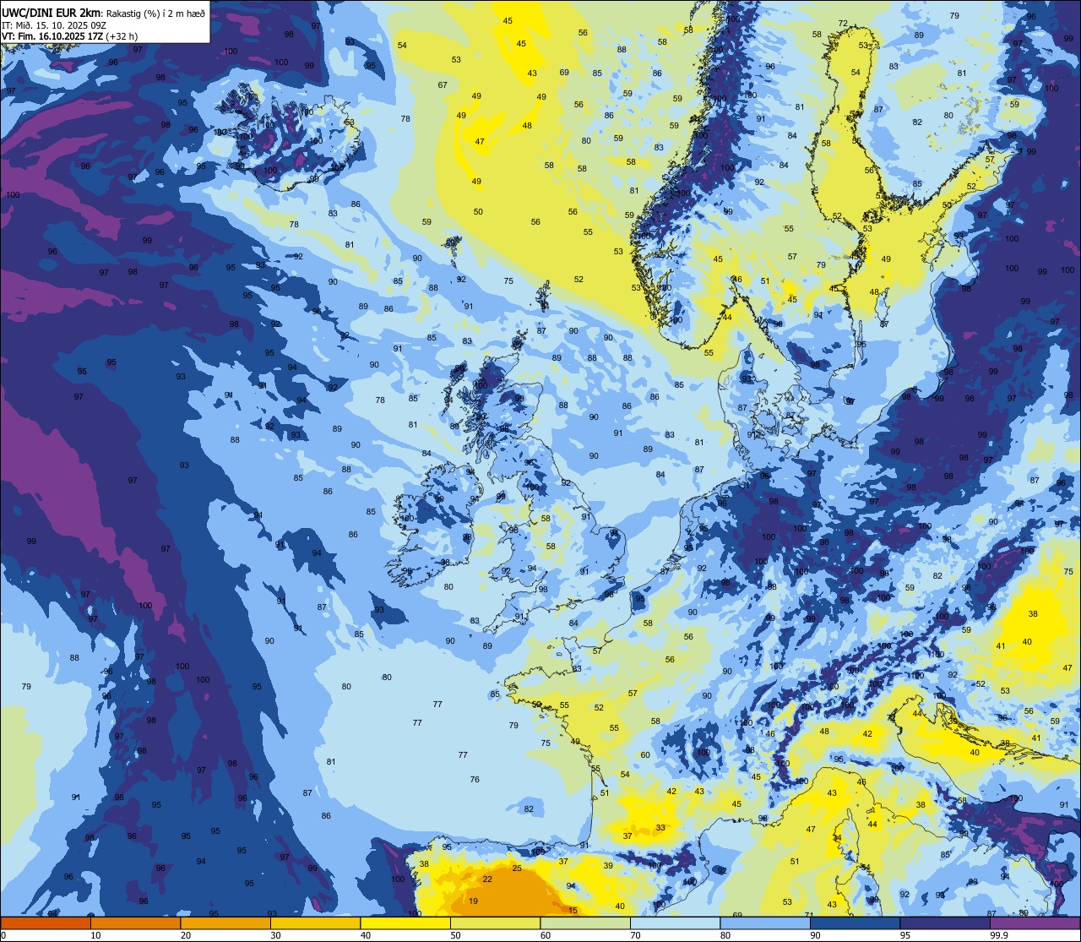The height and width of the screenshot is (942, 1081).
Task: Click the humidity value 67 north of the Faroes
Action: tap(443, 85)
